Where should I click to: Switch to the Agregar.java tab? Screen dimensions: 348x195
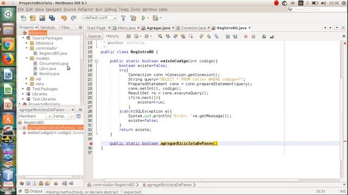point(158,28)
